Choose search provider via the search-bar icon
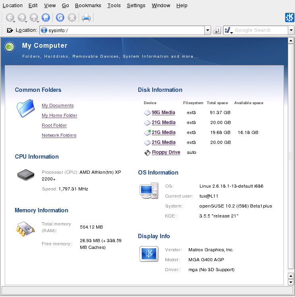Viewport: 295px width, 297px height. click(x=229, y=30)
